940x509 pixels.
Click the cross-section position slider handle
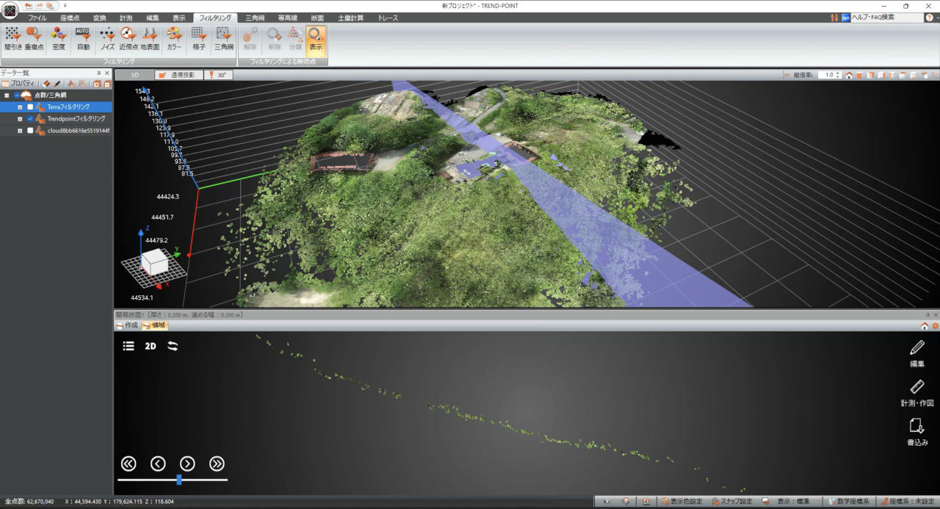pos(179,480)
